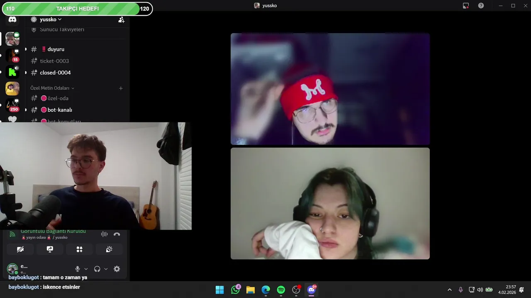
Task: Deafen audio with headphone icon
Action: 97,269
